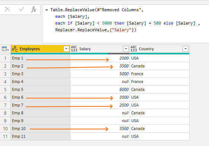
Task: Click the cell 'Emp 2'
Action: (x=40, y=66)
